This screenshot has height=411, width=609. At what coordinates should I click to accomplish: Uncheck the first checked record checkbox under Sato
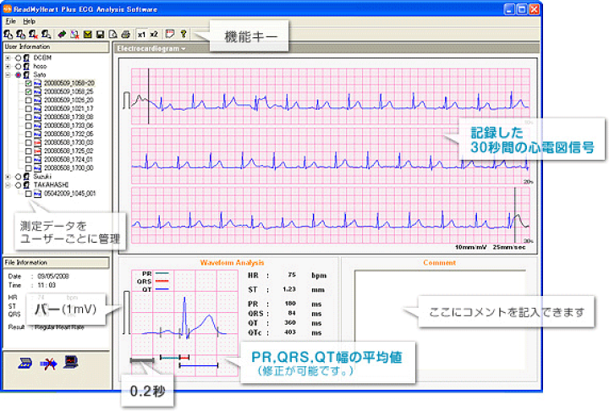(29, 83)
